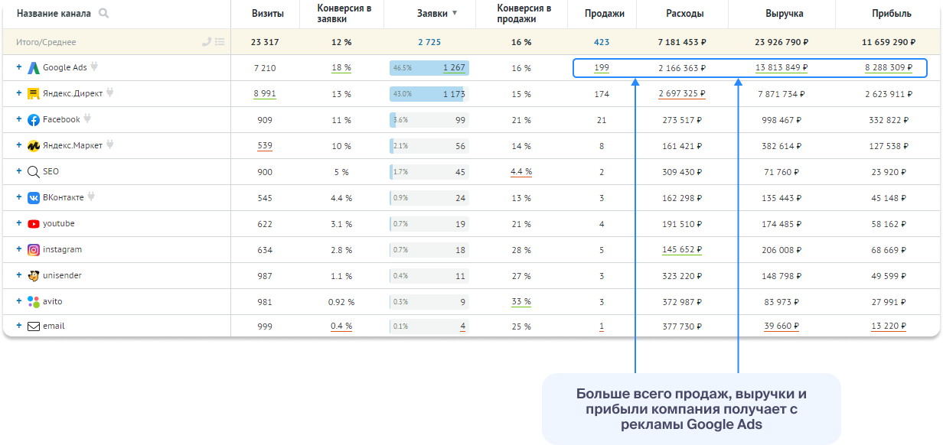Open the total Заявки value 2 725
The height and width of the screenshot is (445, 943).
pyautogui.click(x=429, y=42)
